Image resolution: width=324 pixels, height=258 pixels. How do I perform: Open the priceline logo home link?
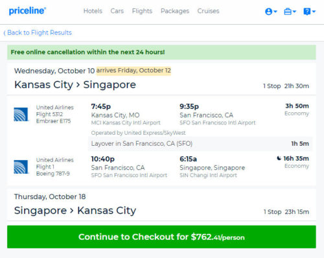[27, 11]
